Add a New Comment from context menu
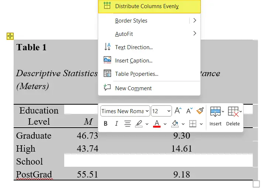 click(149, 88)
